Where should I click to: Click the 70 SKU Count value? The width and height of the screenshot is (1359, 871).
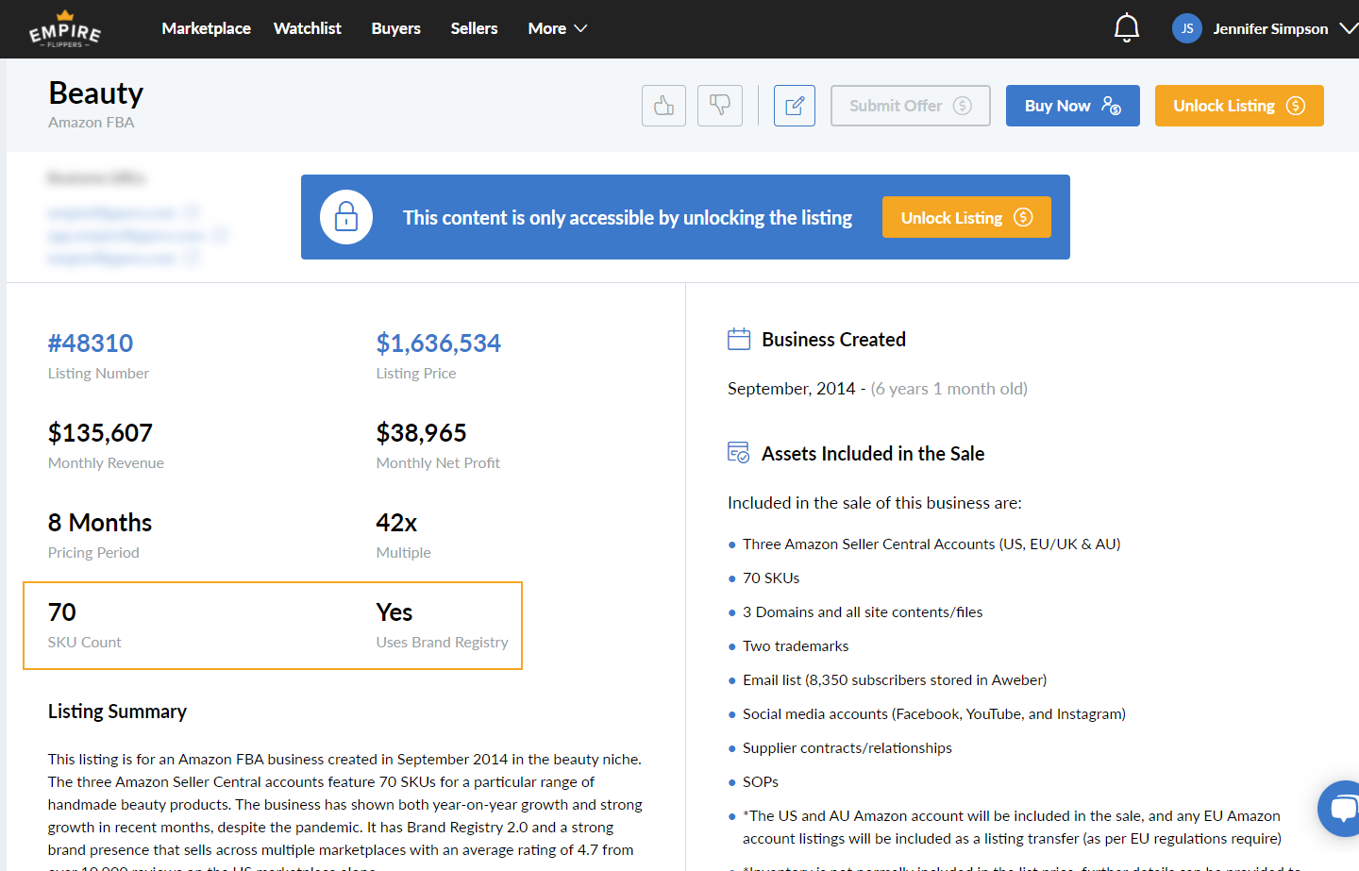pyautogui.click(x=62, y=611)
